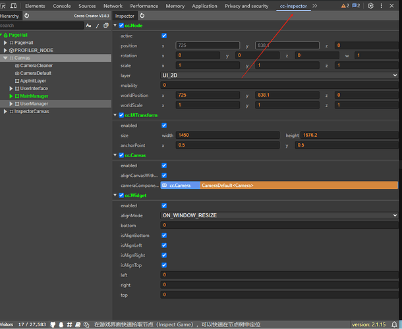Viewport: 402px width, 329px height.
Task: Click the UITransform width field 1450
Action: [227, 135]
